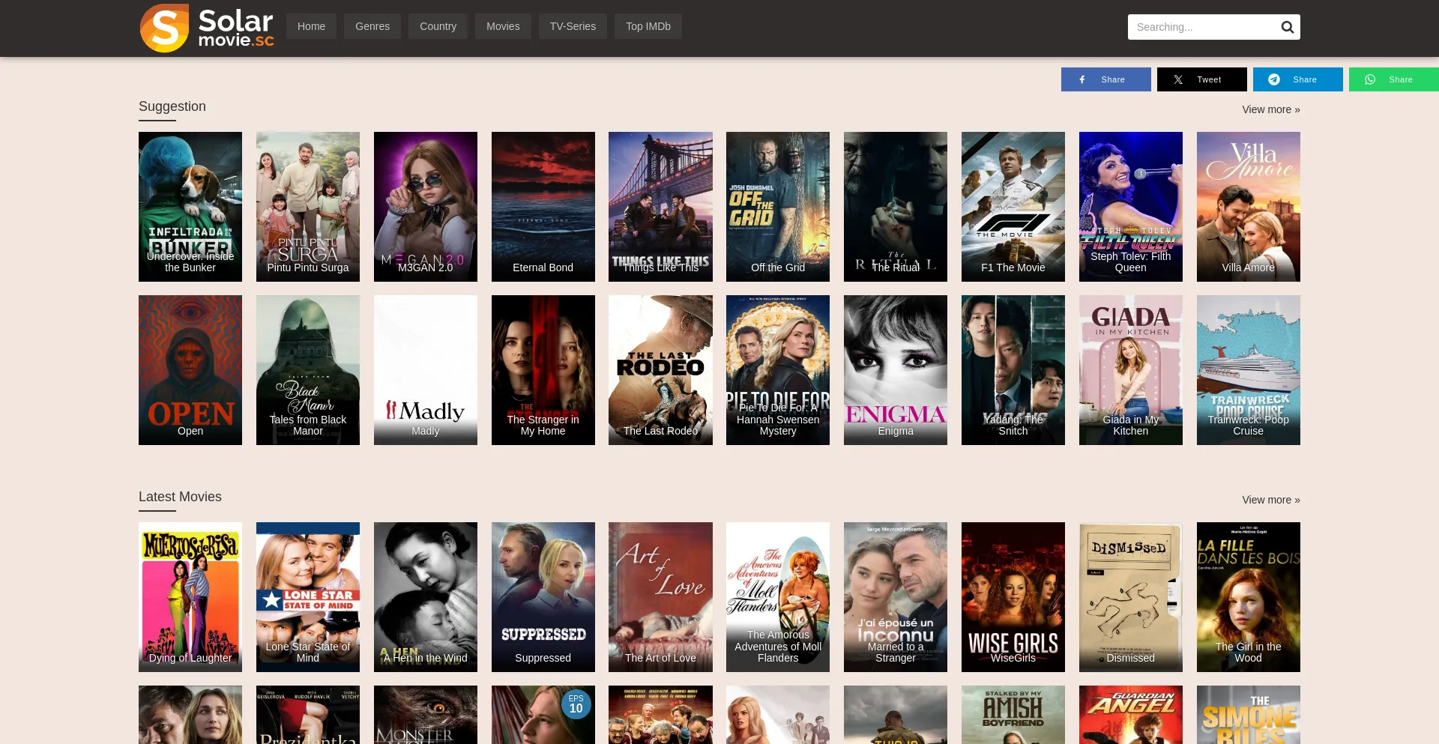
Task: Focus the Searching text field
Action: (x=1201, y=27)
